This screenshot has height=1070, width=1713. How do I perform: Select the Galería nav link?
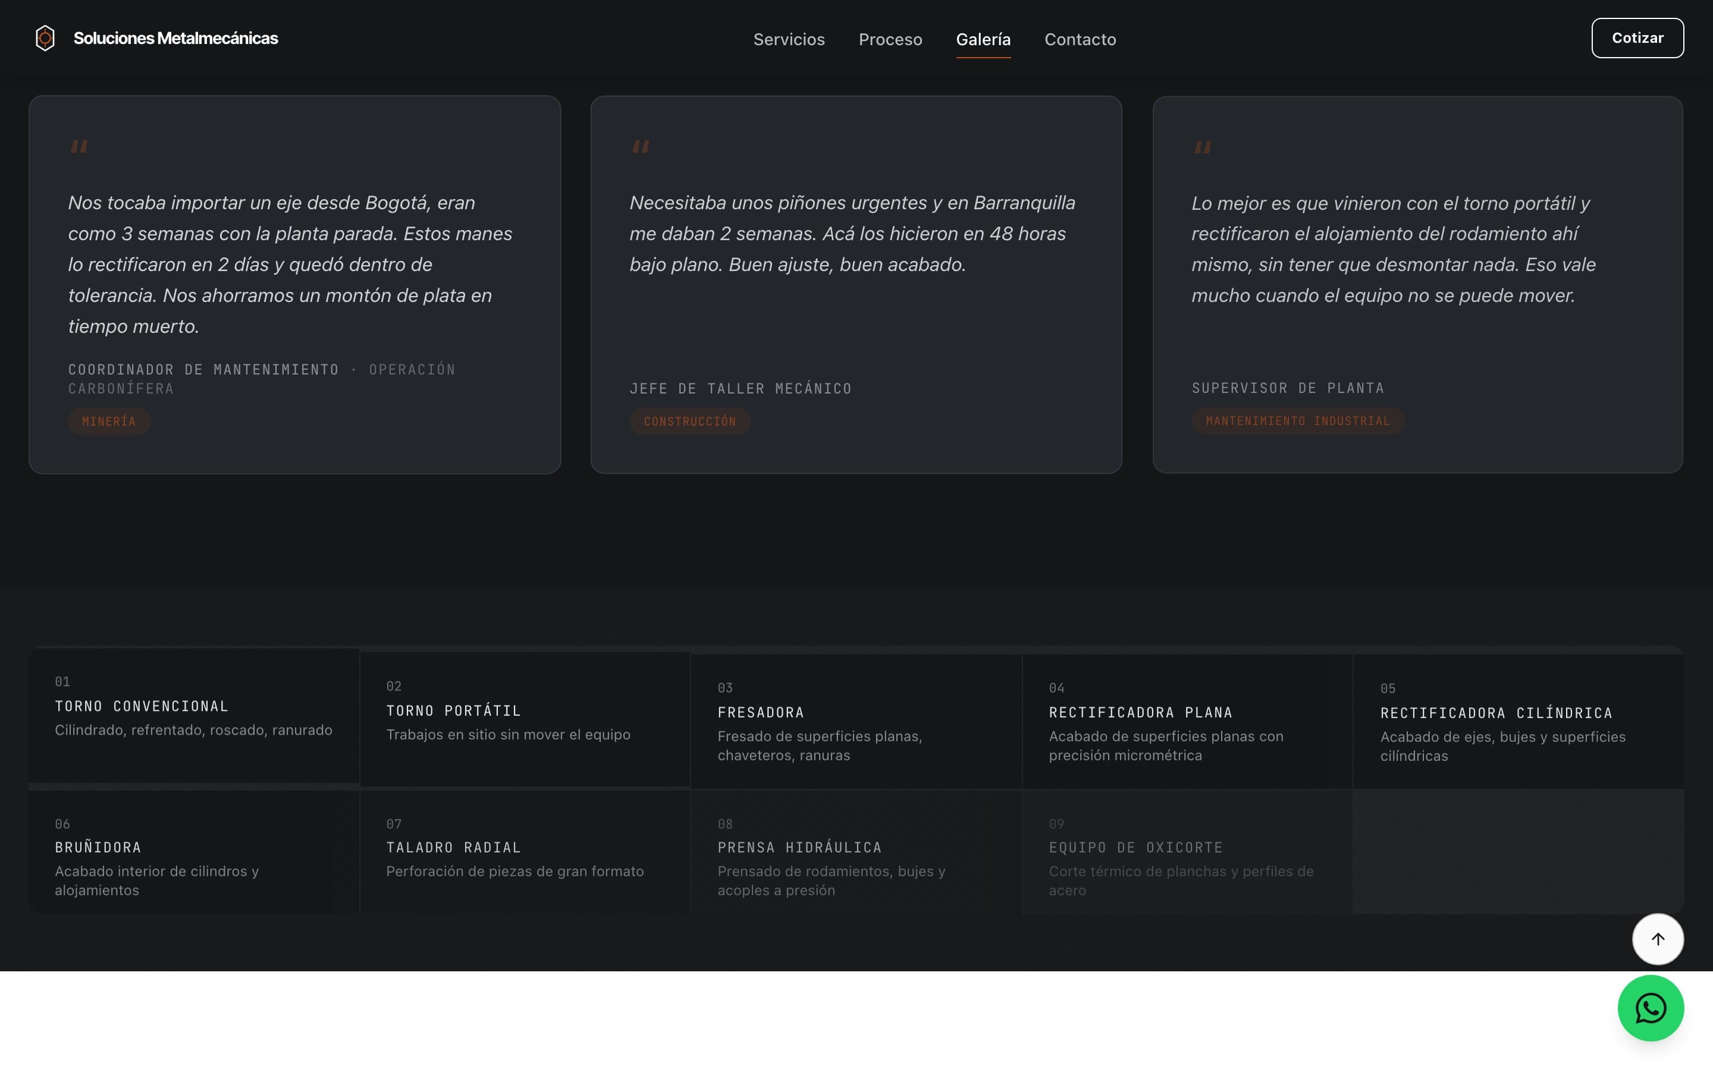(983, 40)
